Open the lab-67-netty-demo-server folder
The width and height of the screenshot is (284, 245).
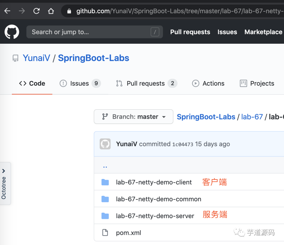[x=155, y=216]
